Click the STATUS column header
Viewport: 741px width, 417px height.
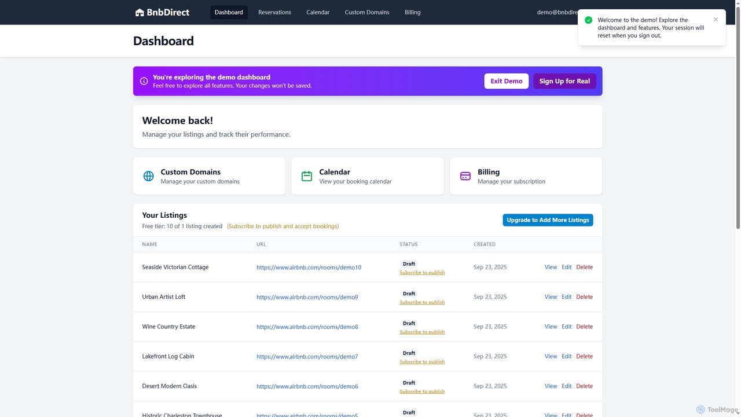coord(408,244)
